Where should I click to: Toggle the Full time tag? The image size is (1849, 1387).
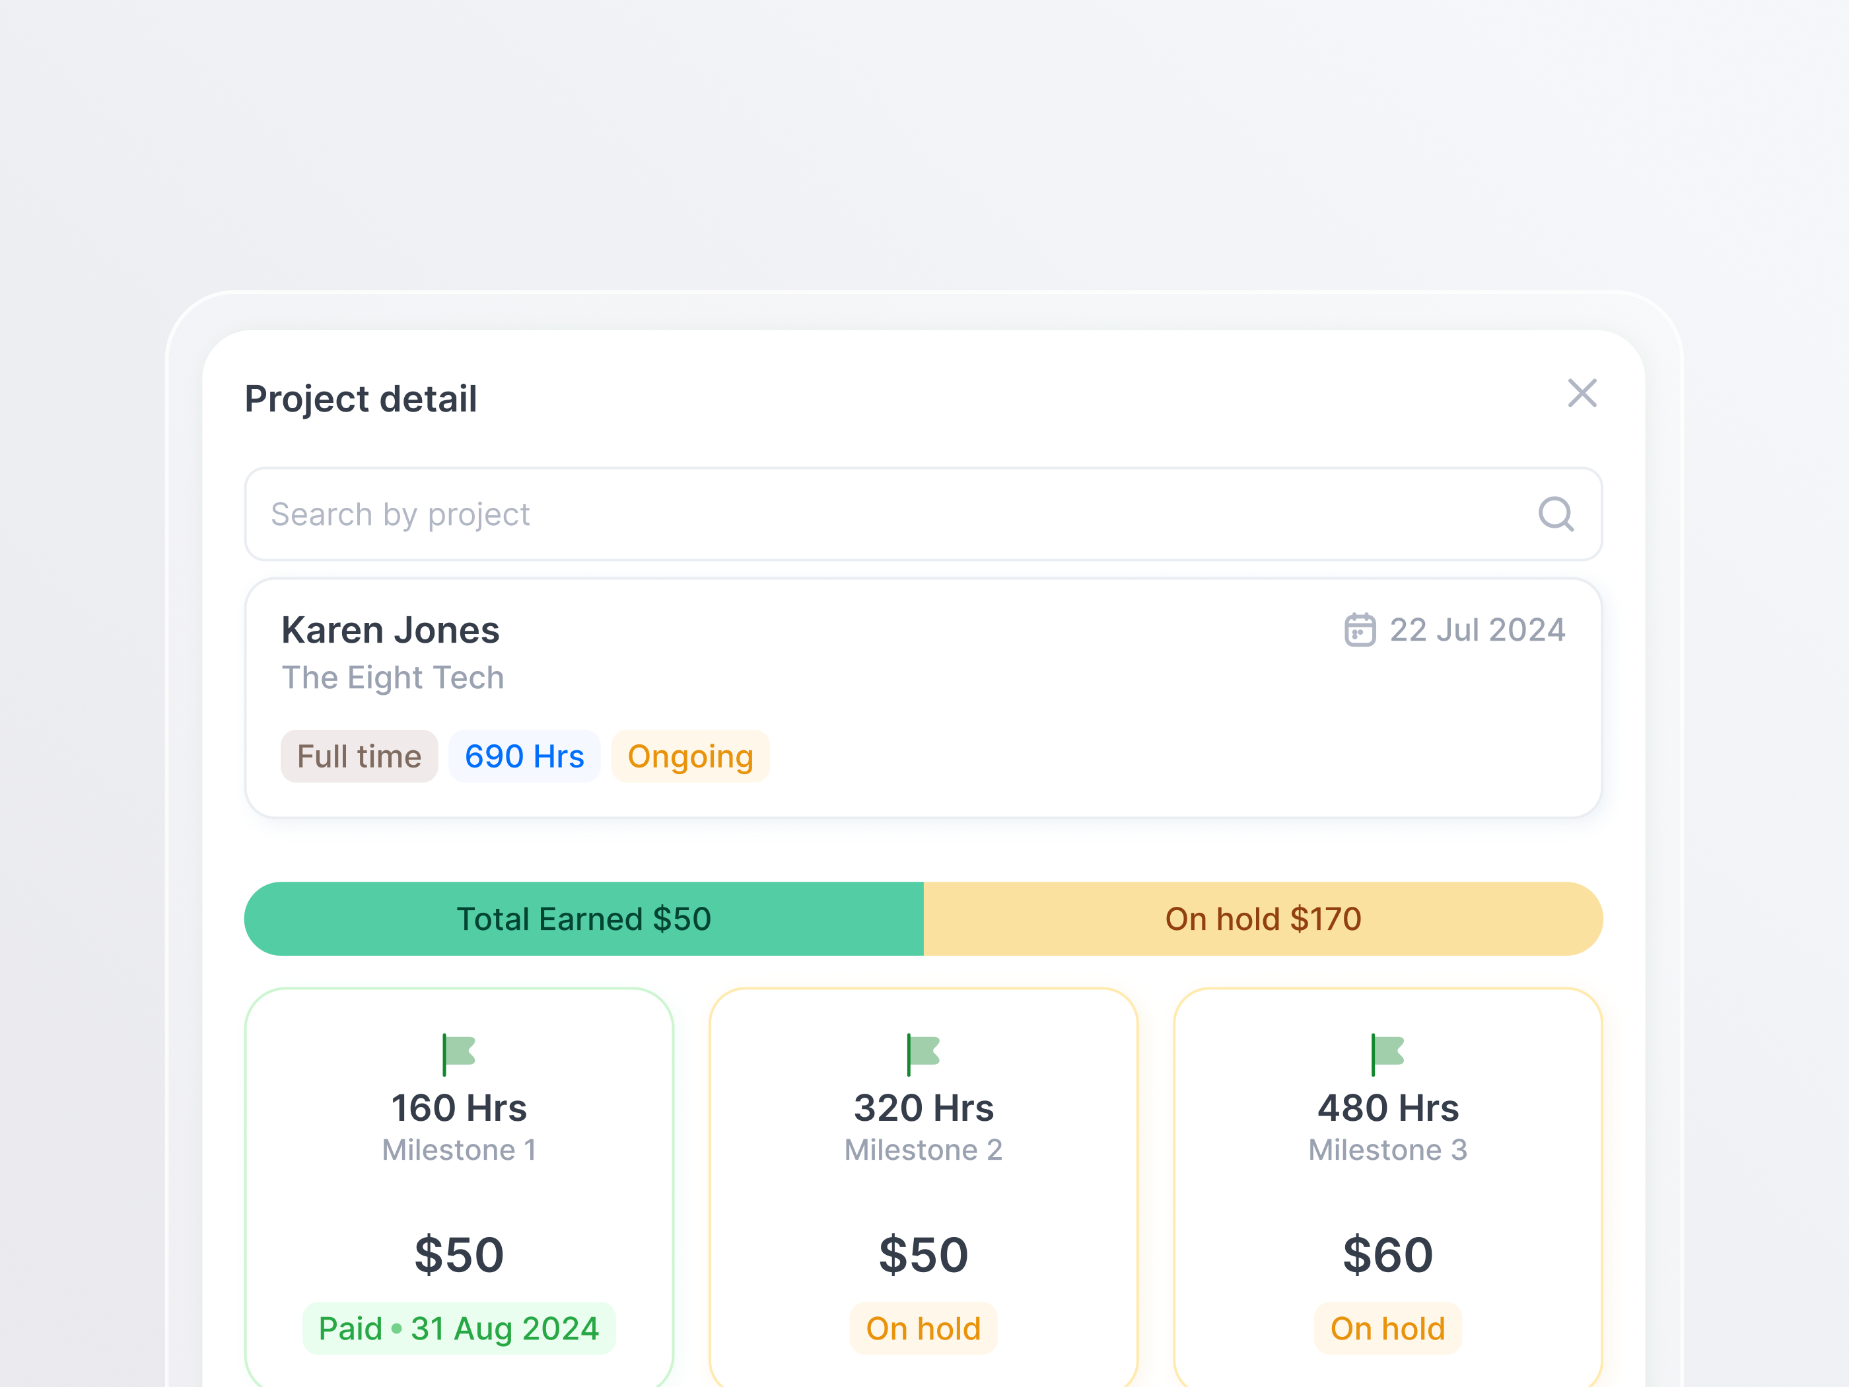point(359,756)
